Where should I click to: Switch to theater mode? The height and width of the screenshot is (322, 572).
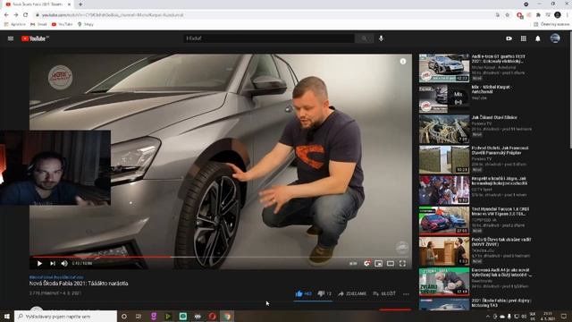click(x=391, y=263)
